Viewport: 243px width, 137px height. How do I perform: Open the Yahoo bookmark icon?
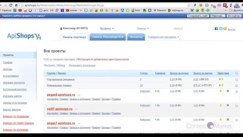62,10
